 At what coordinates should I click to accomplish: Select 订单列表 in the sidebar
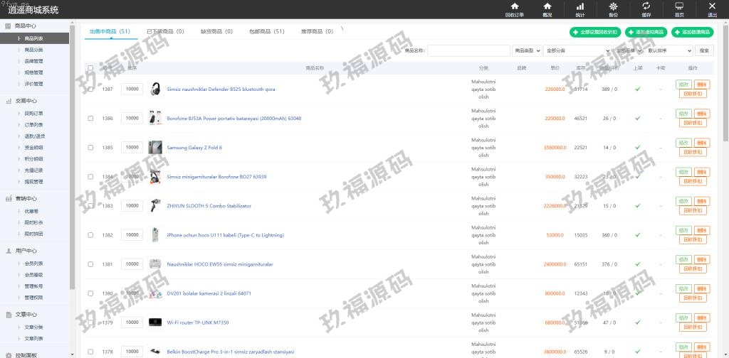(x=34, y=124)
